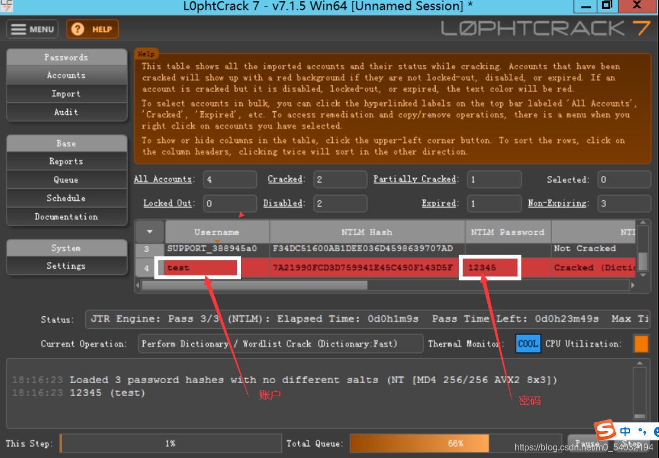The height and width of the screenshot is (458, 659).
Task: Click the log line '12345 (test)'
Action: pyautogui.click(x=107, y=393)
